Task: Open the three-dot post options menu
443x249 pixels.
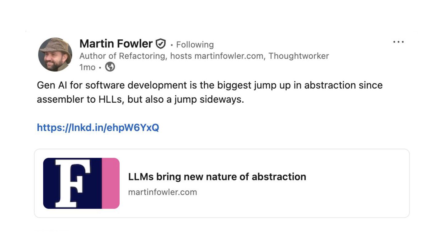Action: click(398, 42)
